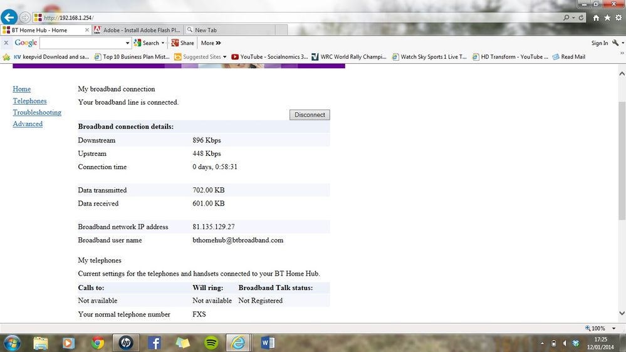
Task: Open Windows Start menu orb
Action: click(x=11, y=343)
